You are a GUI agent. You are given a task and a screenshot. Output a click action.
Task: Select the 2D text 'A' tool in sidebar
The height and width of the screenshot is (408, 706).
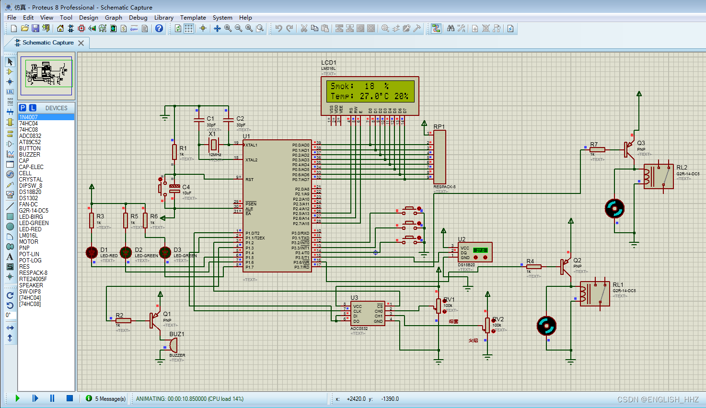pyautogui.click(x=10, y=257)
